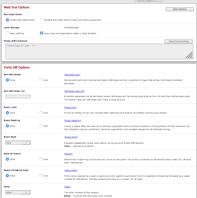Set Space Following Case to false
Image resolution: width=197 pixels, height=198 pixels.
(7, 176)
